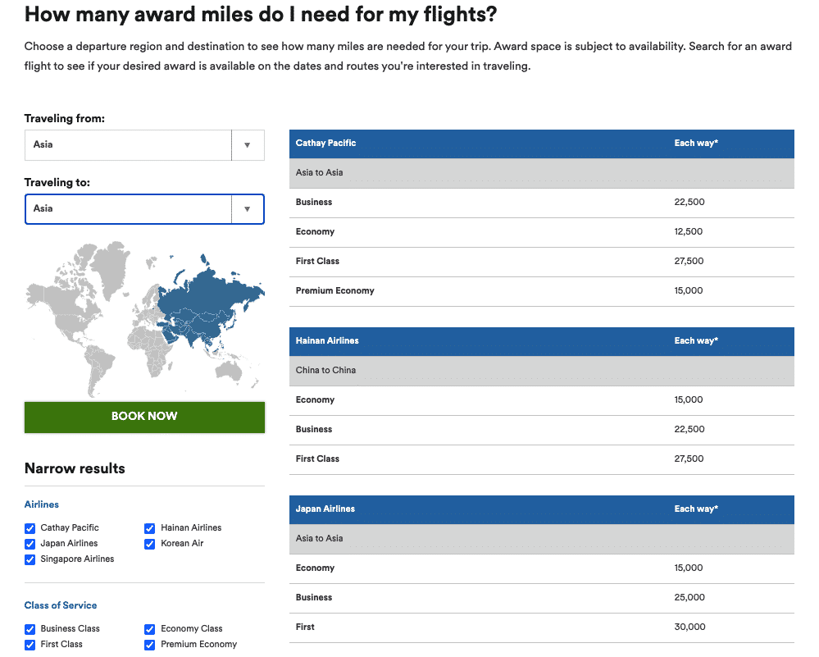
Task: Click the Japan Airlines table header
Action: pyautogui.click(x=542, y=509)
